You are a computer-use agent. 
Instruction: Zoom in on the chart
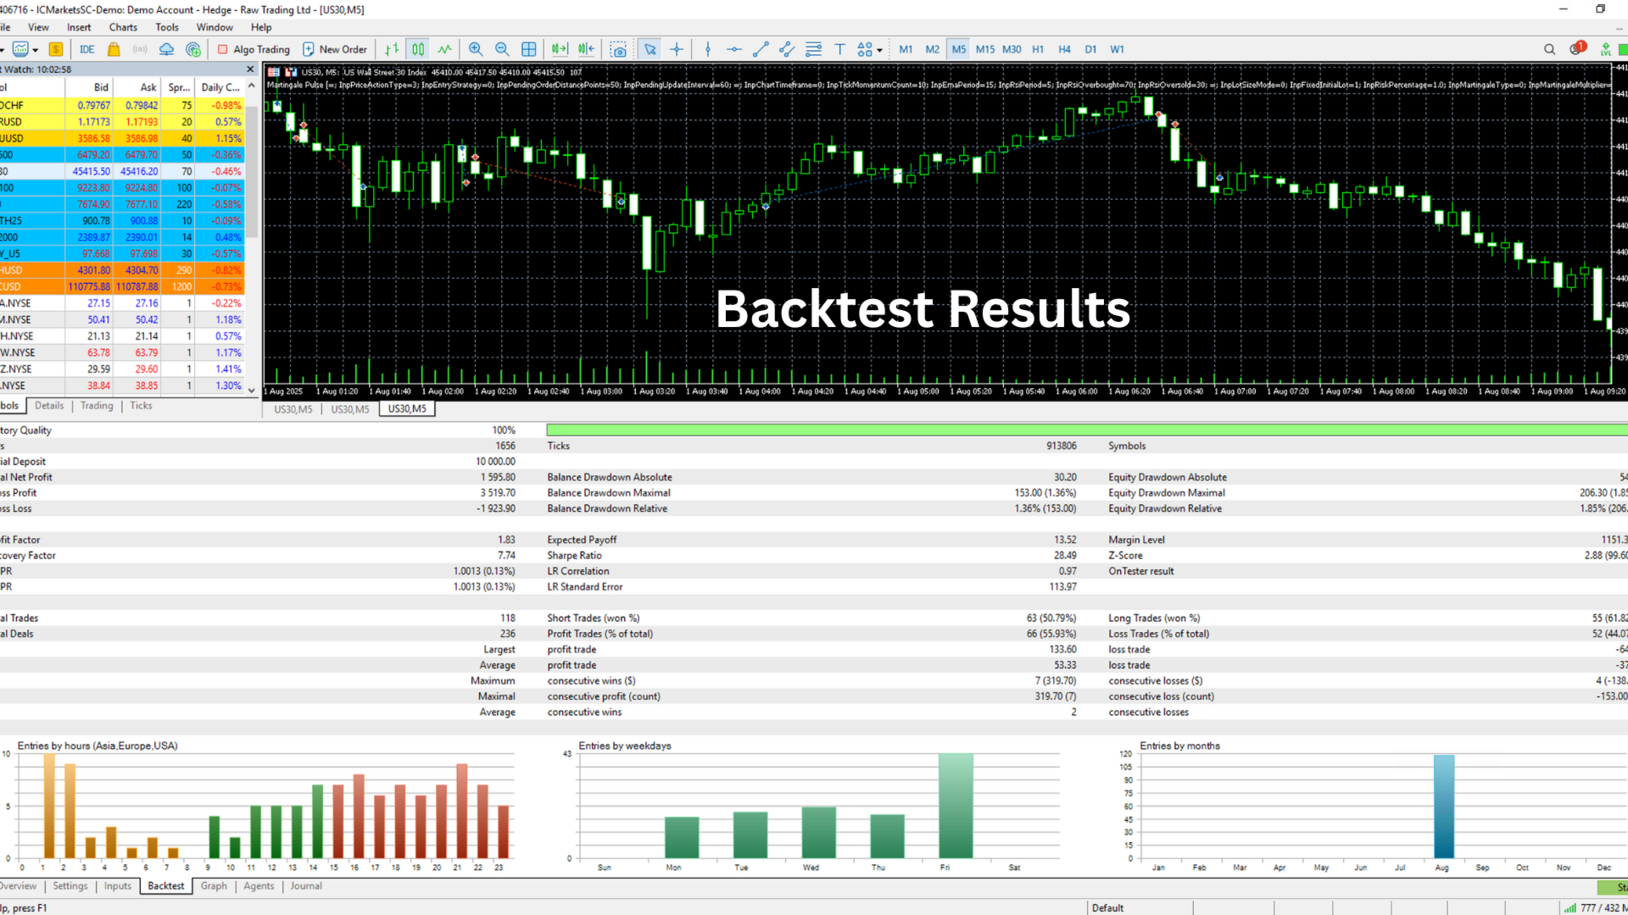point(476,49)
